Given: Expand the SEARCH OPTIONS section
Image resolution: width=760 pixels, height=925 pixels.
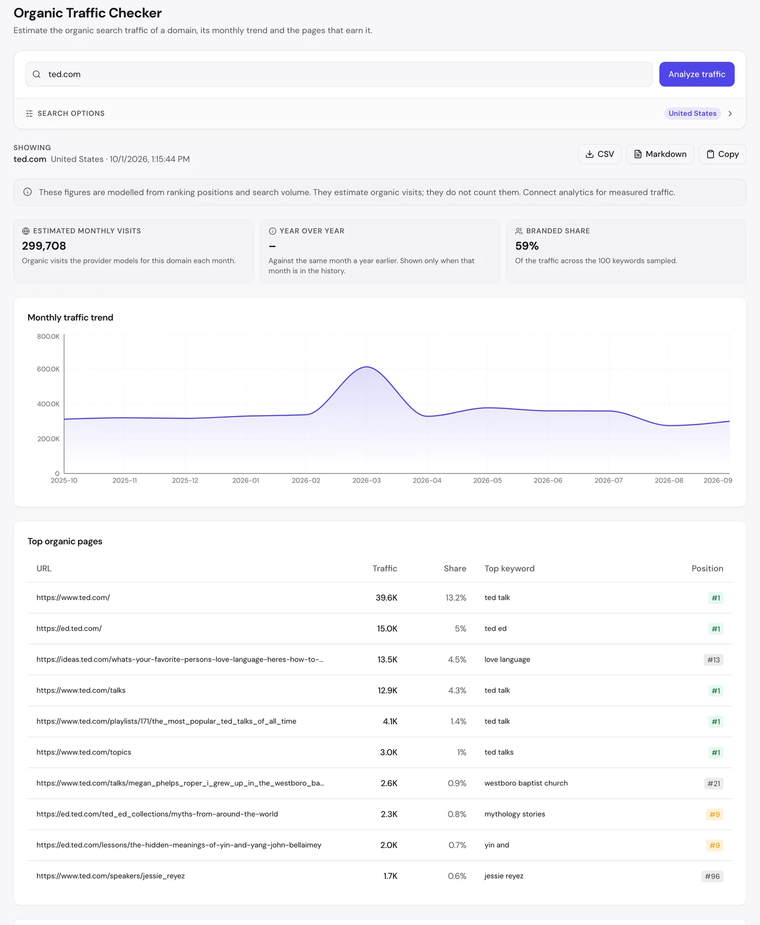Looking at the screenshot, I should point(380,114).
